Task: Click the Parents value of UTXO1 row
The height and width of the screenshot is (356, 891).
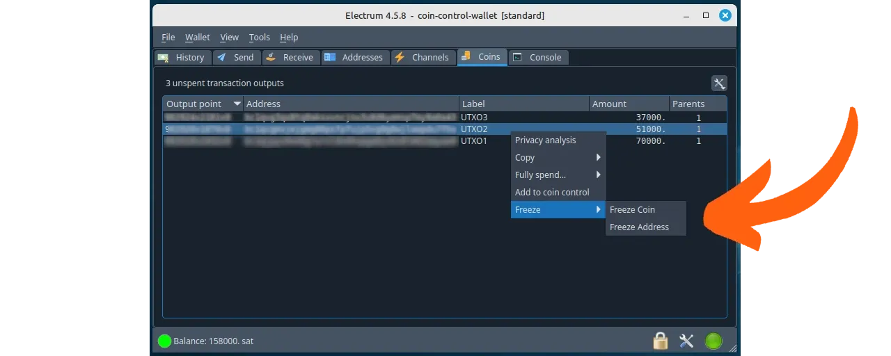Action: coord(697,141)
